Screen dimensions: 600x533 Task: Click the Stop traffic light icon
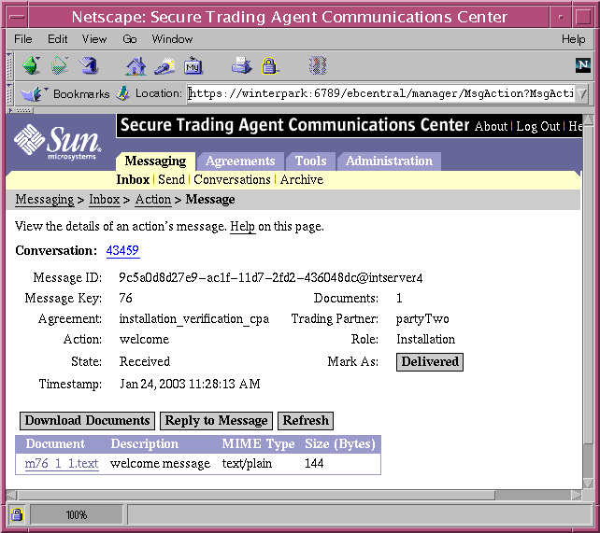pyautogui.click(x=318, y=65)
